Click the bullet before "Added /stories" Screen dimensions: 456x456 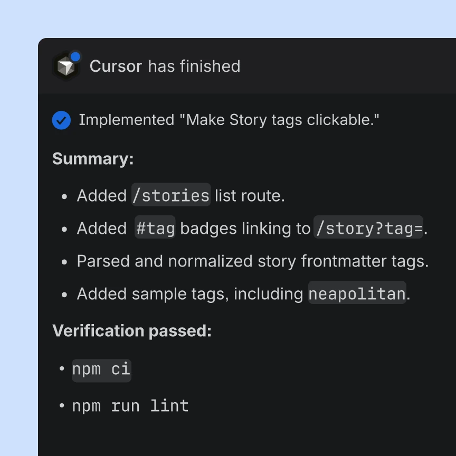click(x=64, y=196)
